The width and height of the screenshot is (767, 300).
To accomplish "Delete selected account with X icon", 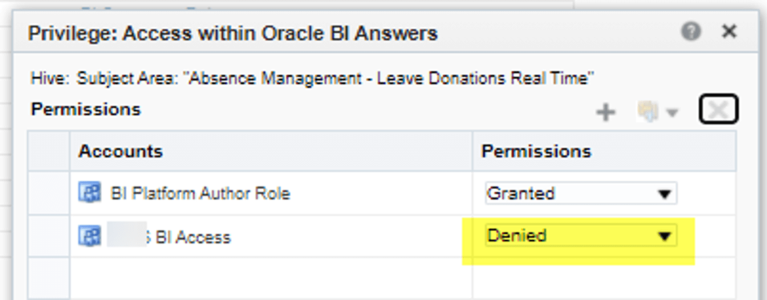I will tap(718, 110).
